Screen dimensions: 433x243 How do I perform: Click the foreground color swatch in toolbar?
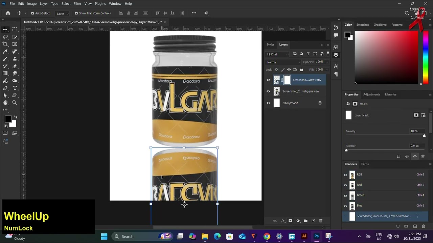coord(8,119)
